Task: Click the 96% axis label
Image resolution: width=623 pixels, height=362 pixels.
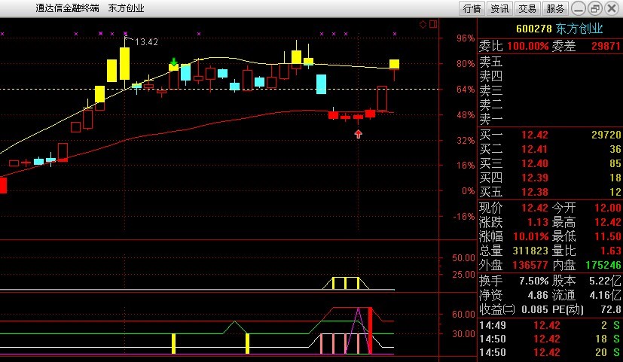Action: [466, 38]
